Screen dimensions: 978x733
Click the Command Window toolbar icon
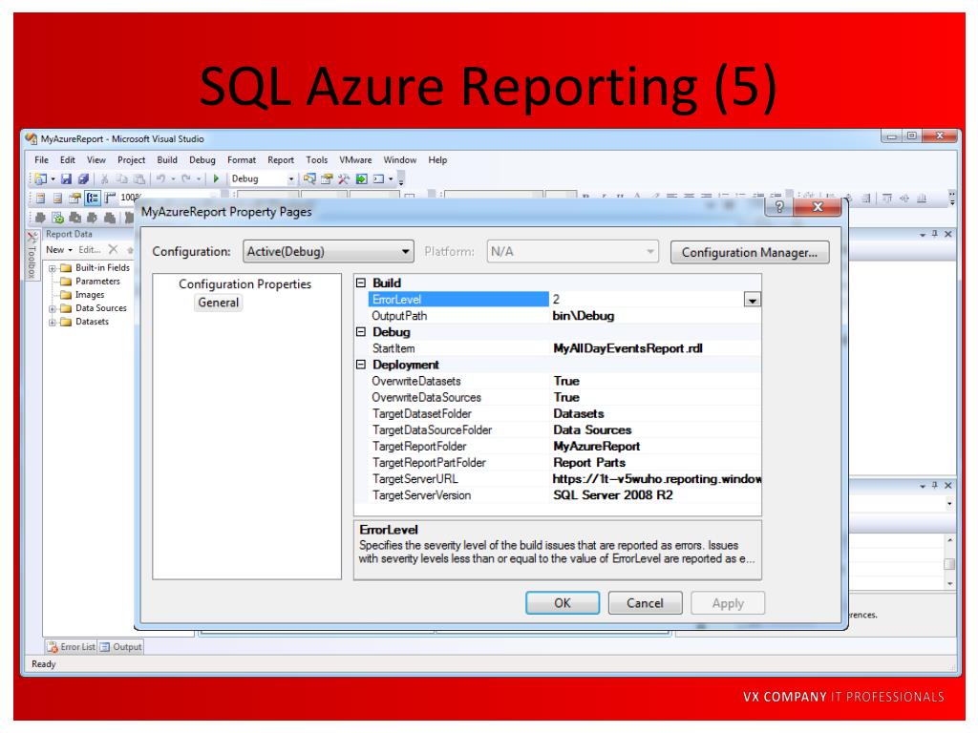click(x=378, y=178)
